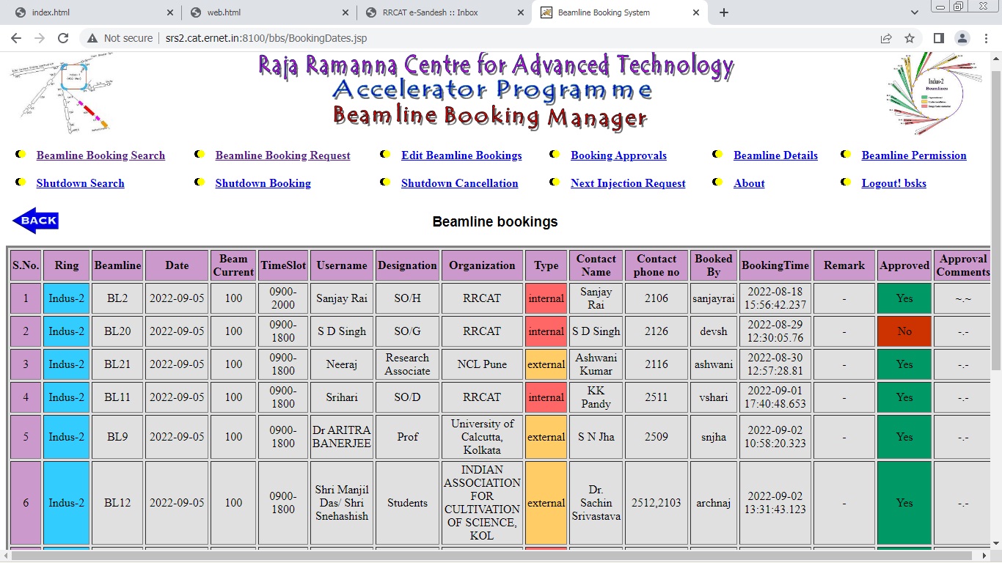Close the Beamline Booking System tab
The height and width of the screenshot is (563, 1002).
point(696,12)
